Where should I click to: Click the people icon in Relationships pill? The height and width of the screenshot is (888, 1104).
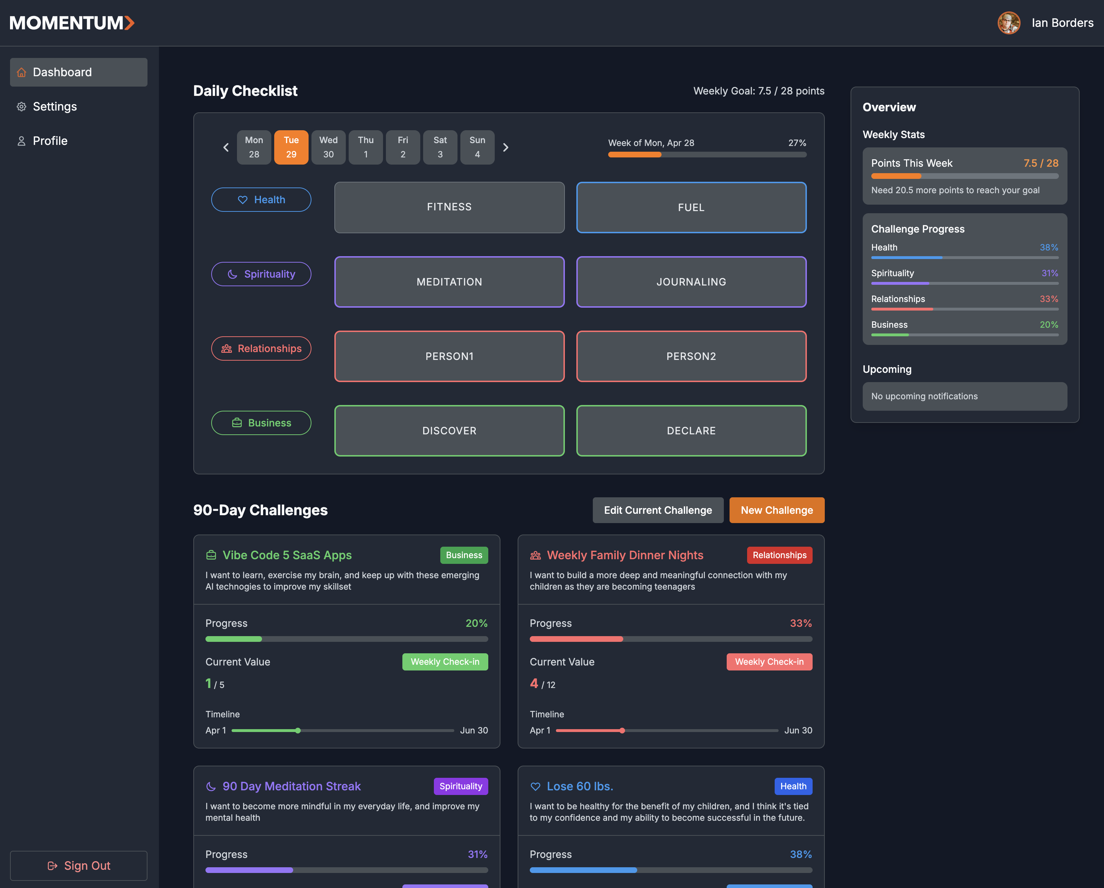226,348
